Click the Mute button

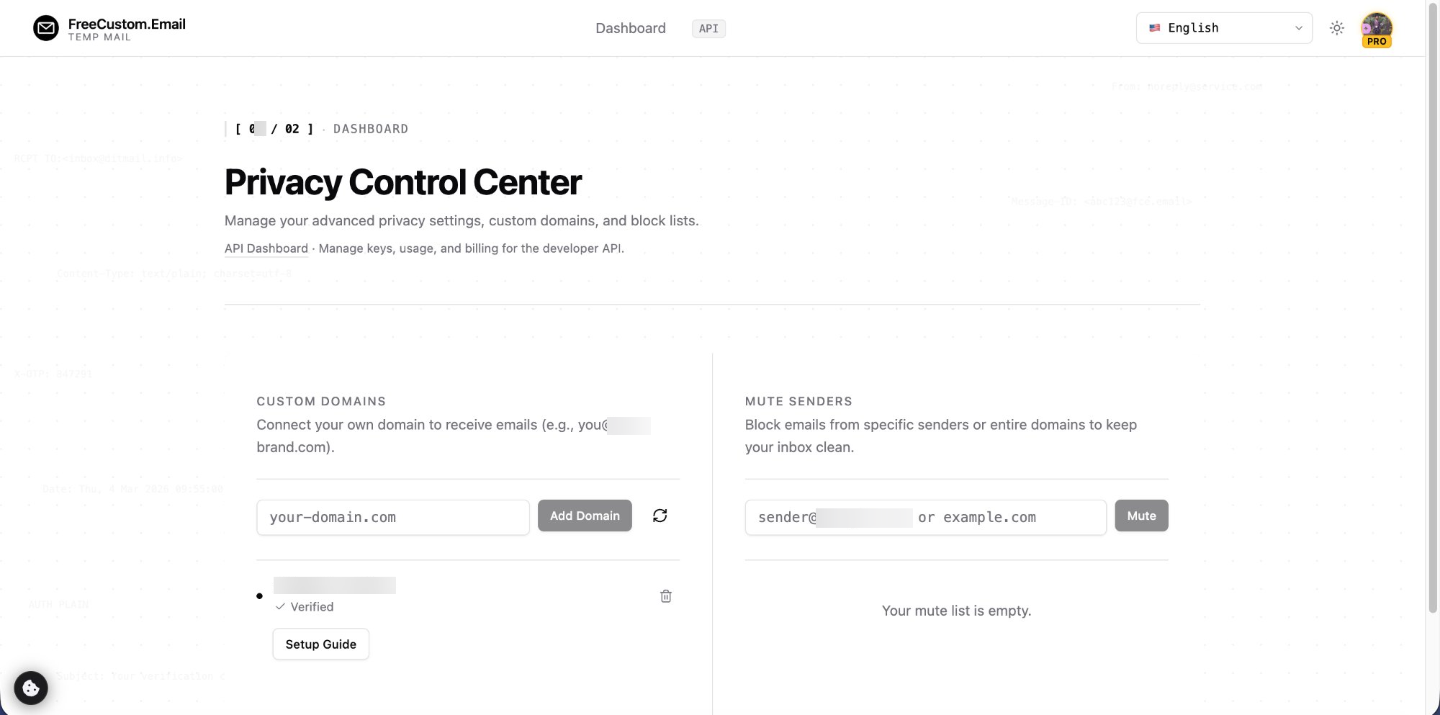click(1141, 516)
